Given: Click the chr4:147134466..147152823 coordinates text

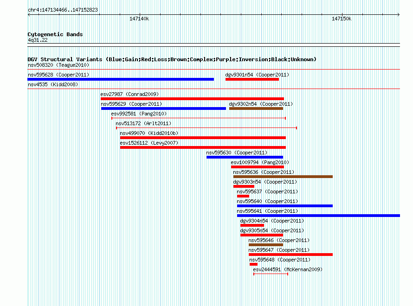Looking at the screenshot, I should (x=63, y=10).
